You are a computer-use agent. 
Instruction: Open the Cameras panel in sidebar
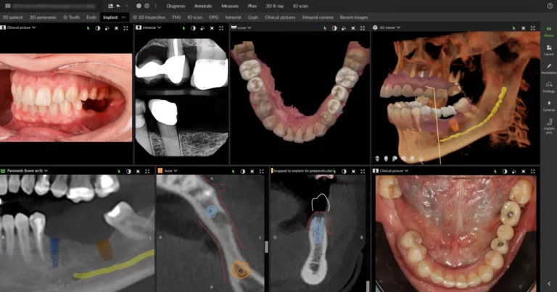click(548, 104)
